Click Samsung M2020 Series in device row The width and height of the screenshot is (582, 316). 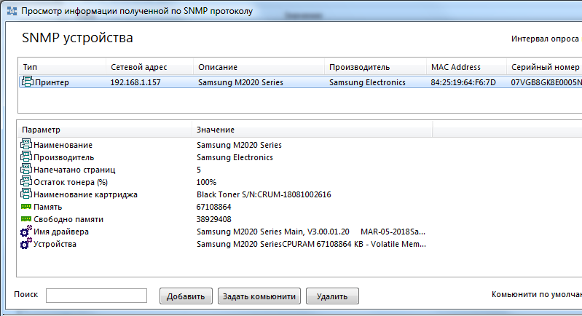tap(240, 82)
